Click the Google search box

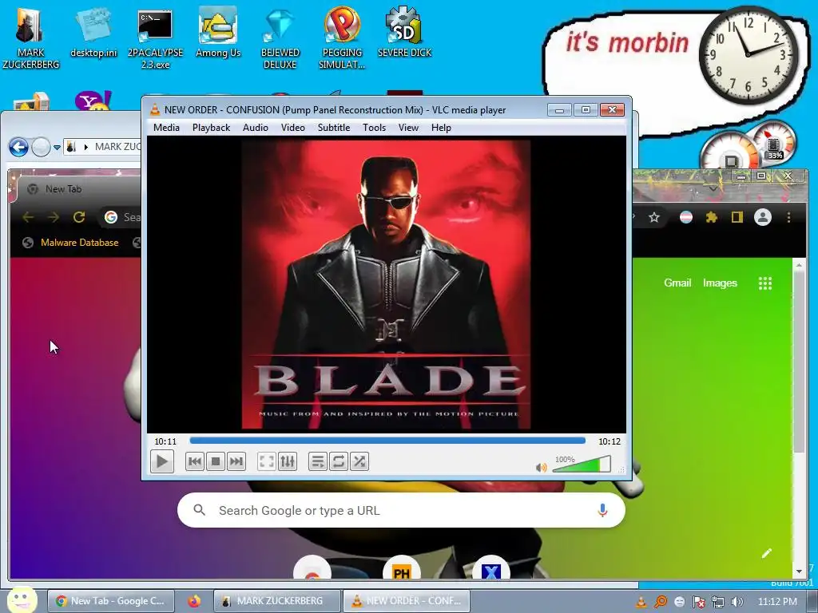coord(401,510)
